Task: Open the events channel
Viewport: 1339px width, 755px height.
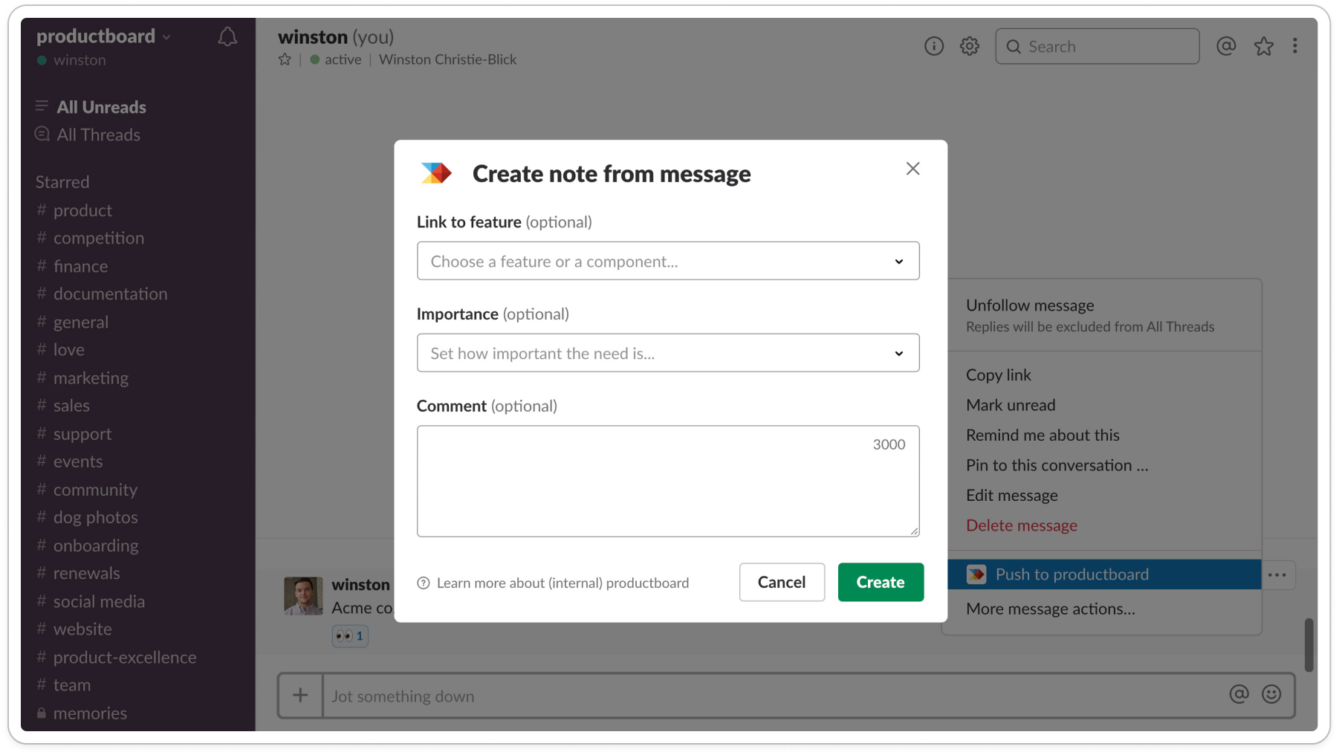Action: point(69,461)
